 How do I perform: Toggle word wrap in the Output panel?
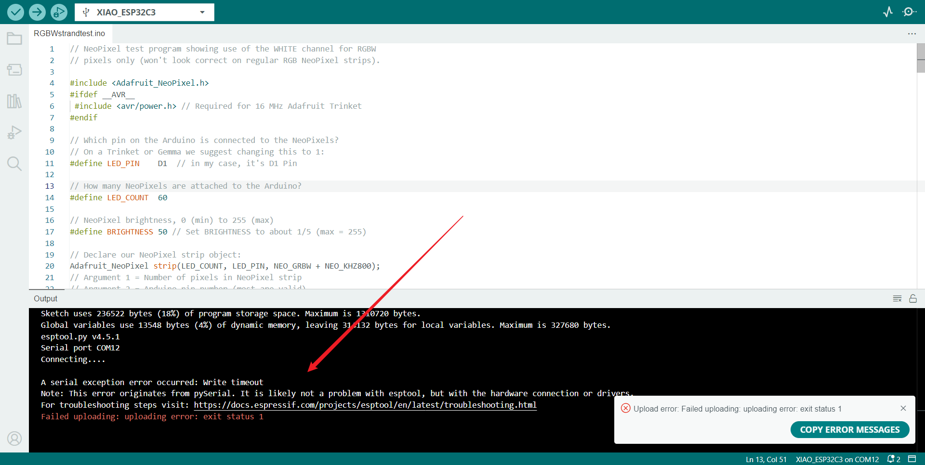click(897, 298)
